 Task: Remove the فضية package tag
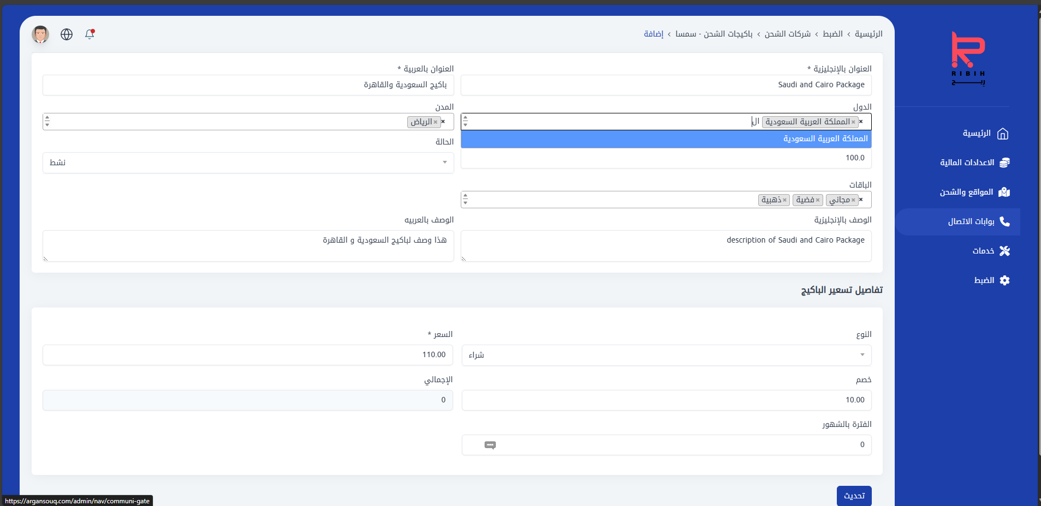click(817, 200)
